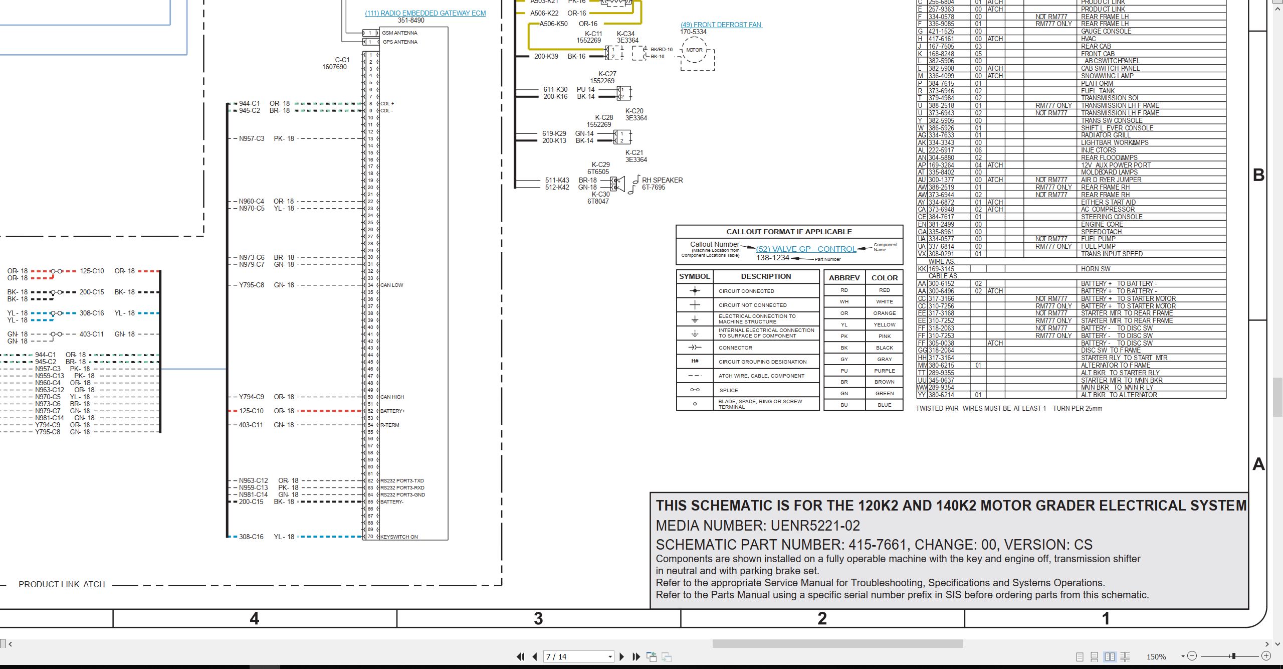
Task: Click the Valve GP - Control callout link
Action: pyautogui.click(x=806, y=249)
